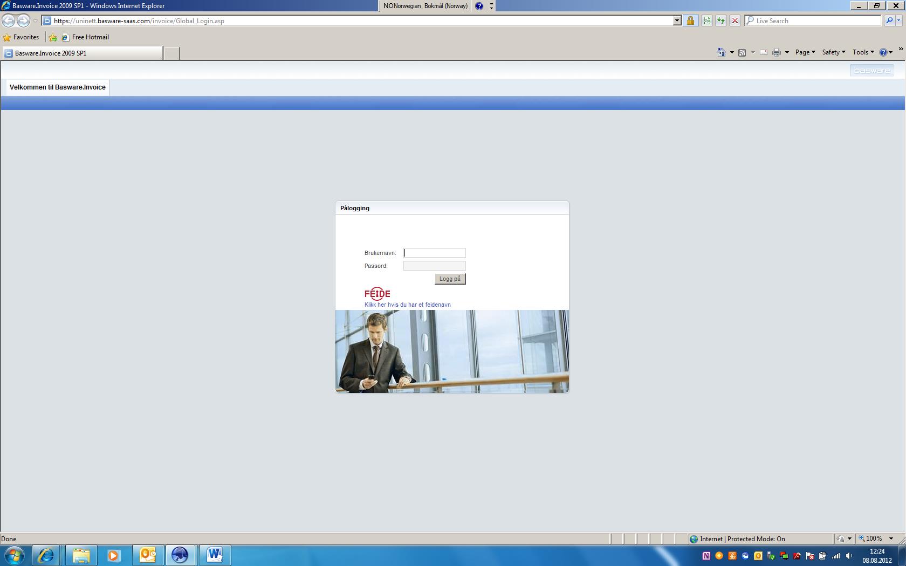
Task: Select the Basware.Invoice 2009 SP1 browser tab
Action: click(82, 53)
